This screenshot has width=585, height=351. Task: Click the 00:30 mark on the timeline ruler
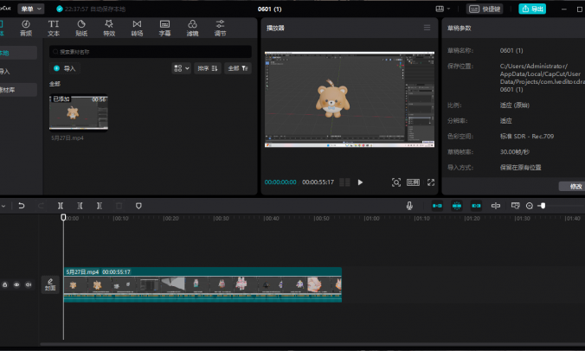221,219
